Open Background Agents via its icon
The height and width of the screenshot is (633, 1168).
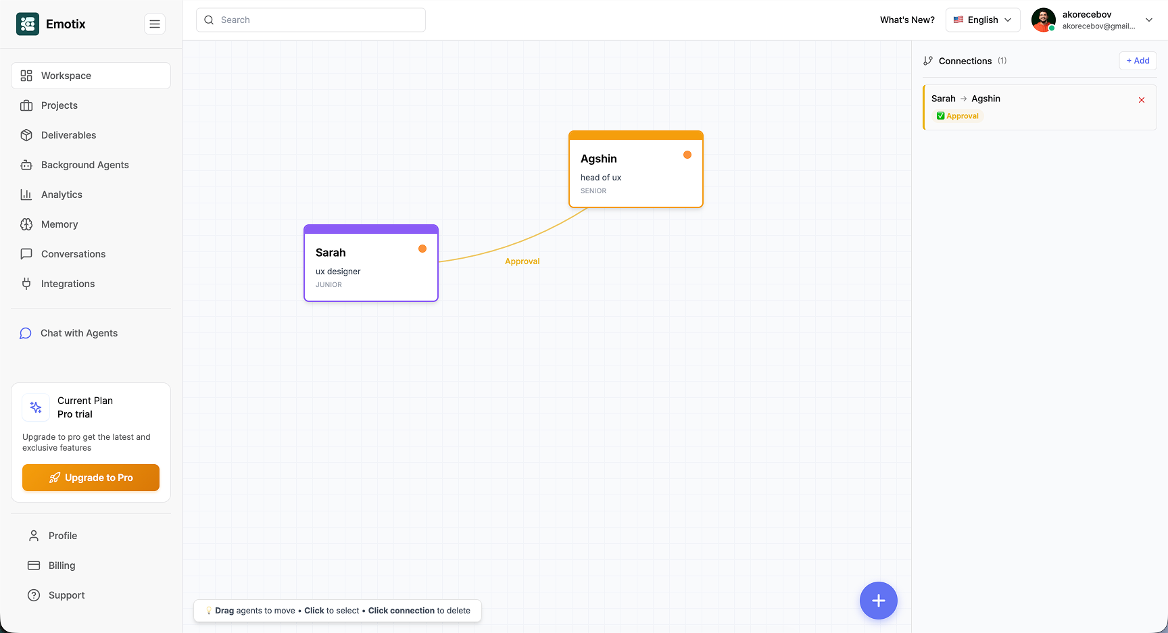pyautogui.click(x=26, y=165)
